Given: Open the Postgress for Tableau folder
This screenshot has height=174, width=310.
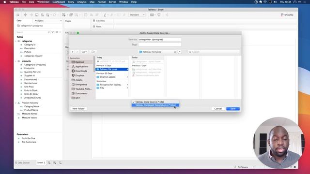Looking at the screenshot, I should coord(112,85).
